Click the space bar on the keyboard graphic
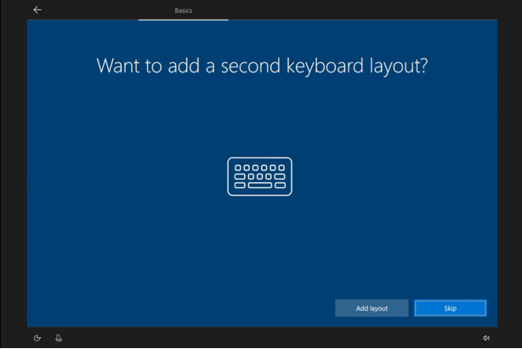522x349 pixels. coord(259,185)
